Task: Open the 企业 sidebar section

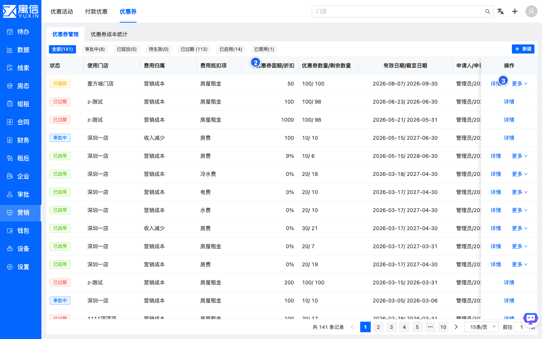Action: [x=21, y=176]
